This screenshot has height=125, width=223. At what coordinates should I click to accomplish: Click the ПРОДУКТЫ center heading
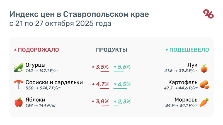tap(111, 50)
